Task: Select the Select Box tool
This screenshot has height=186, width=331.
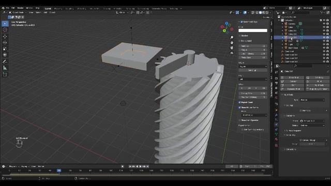Action: pos(5,24)
